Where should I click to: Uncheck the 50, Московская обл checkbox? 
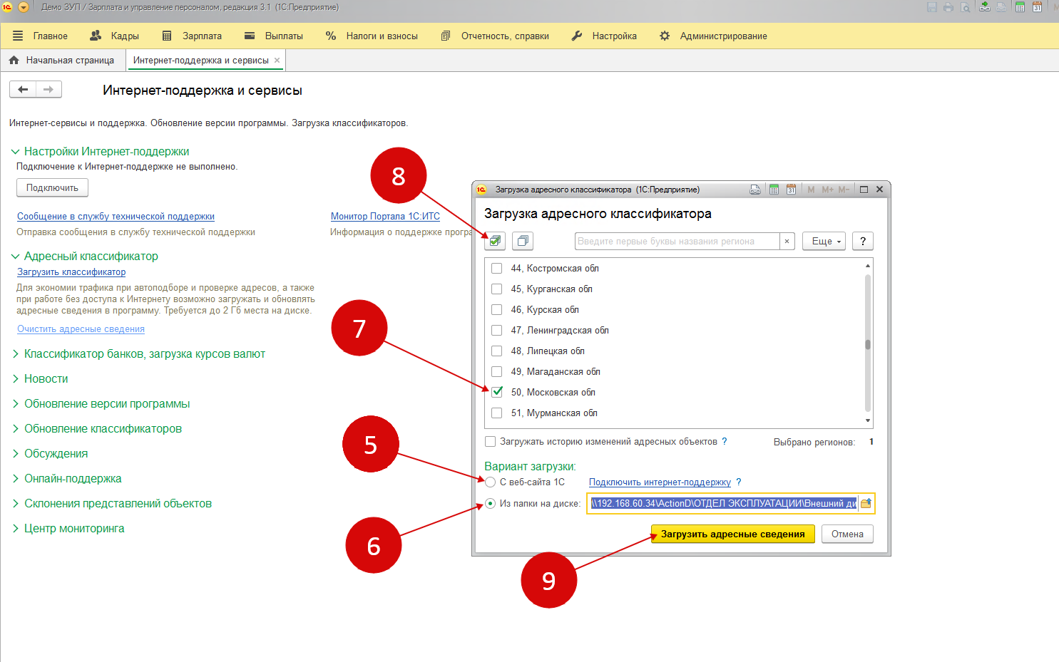coord(497,392)
